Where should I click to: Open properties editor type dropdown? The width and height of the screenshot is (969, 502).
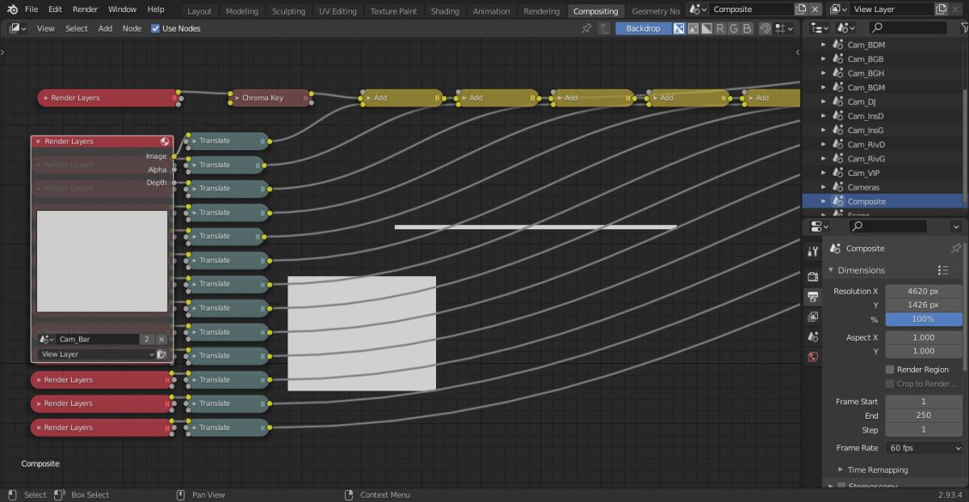tap(819, 227)
